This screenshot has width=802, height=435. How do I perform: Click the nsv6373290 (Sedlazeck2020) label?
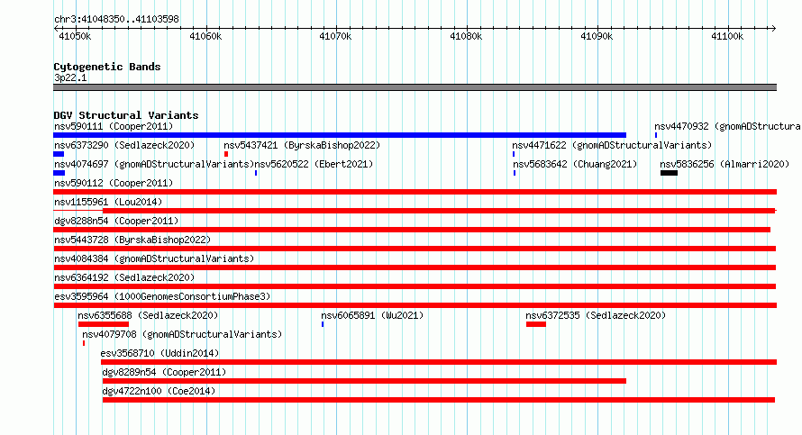coord(124,145)
